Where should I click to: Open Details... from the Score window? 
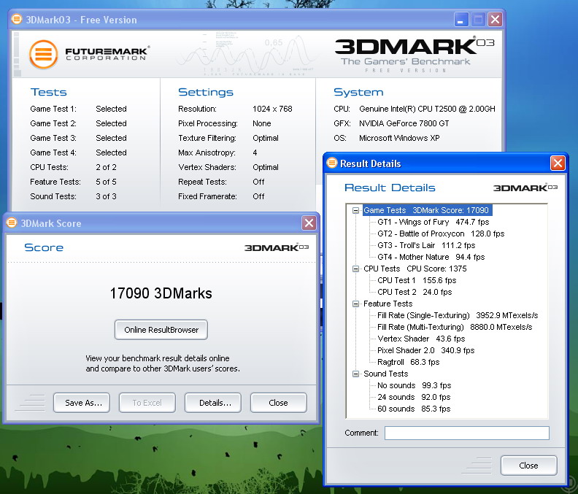point(212,403)
